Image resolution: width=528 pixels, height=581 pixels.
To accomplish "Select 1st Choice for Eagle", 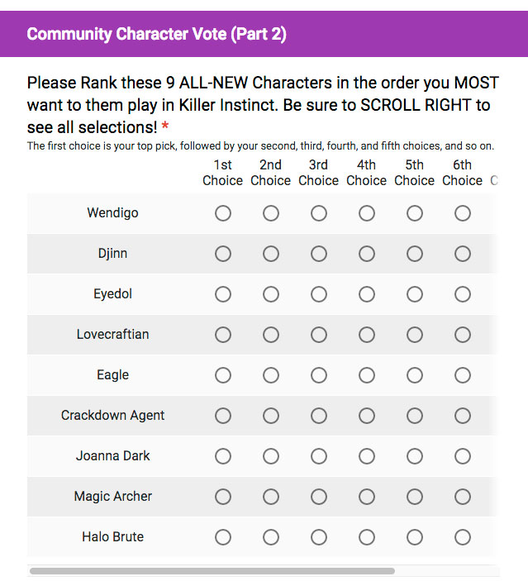I will (223, 375).
